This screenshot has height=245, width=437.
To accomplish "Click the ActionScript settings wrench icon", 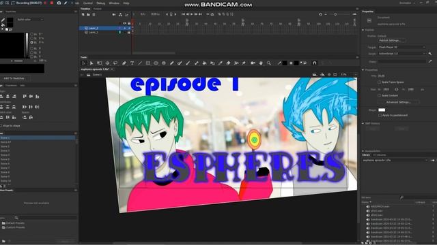I will (x=430, y=53).
